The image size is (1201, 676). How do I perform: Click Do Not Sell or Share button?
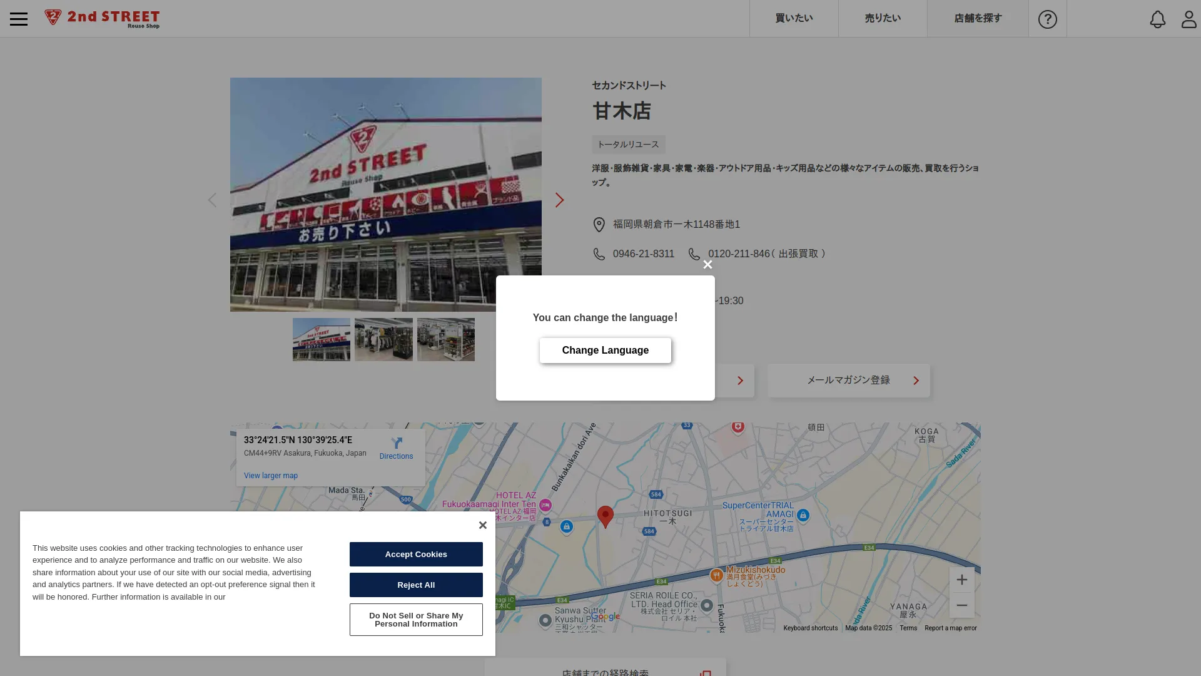tap(416, 620)
